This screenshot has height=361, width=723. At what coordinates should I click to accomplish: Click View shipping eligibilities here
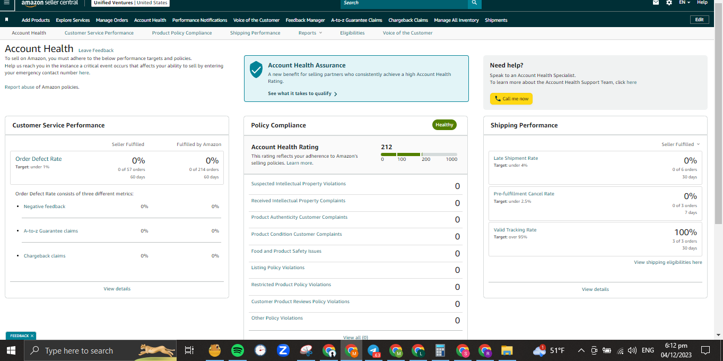pyautogui.click(x=668, y=262)
